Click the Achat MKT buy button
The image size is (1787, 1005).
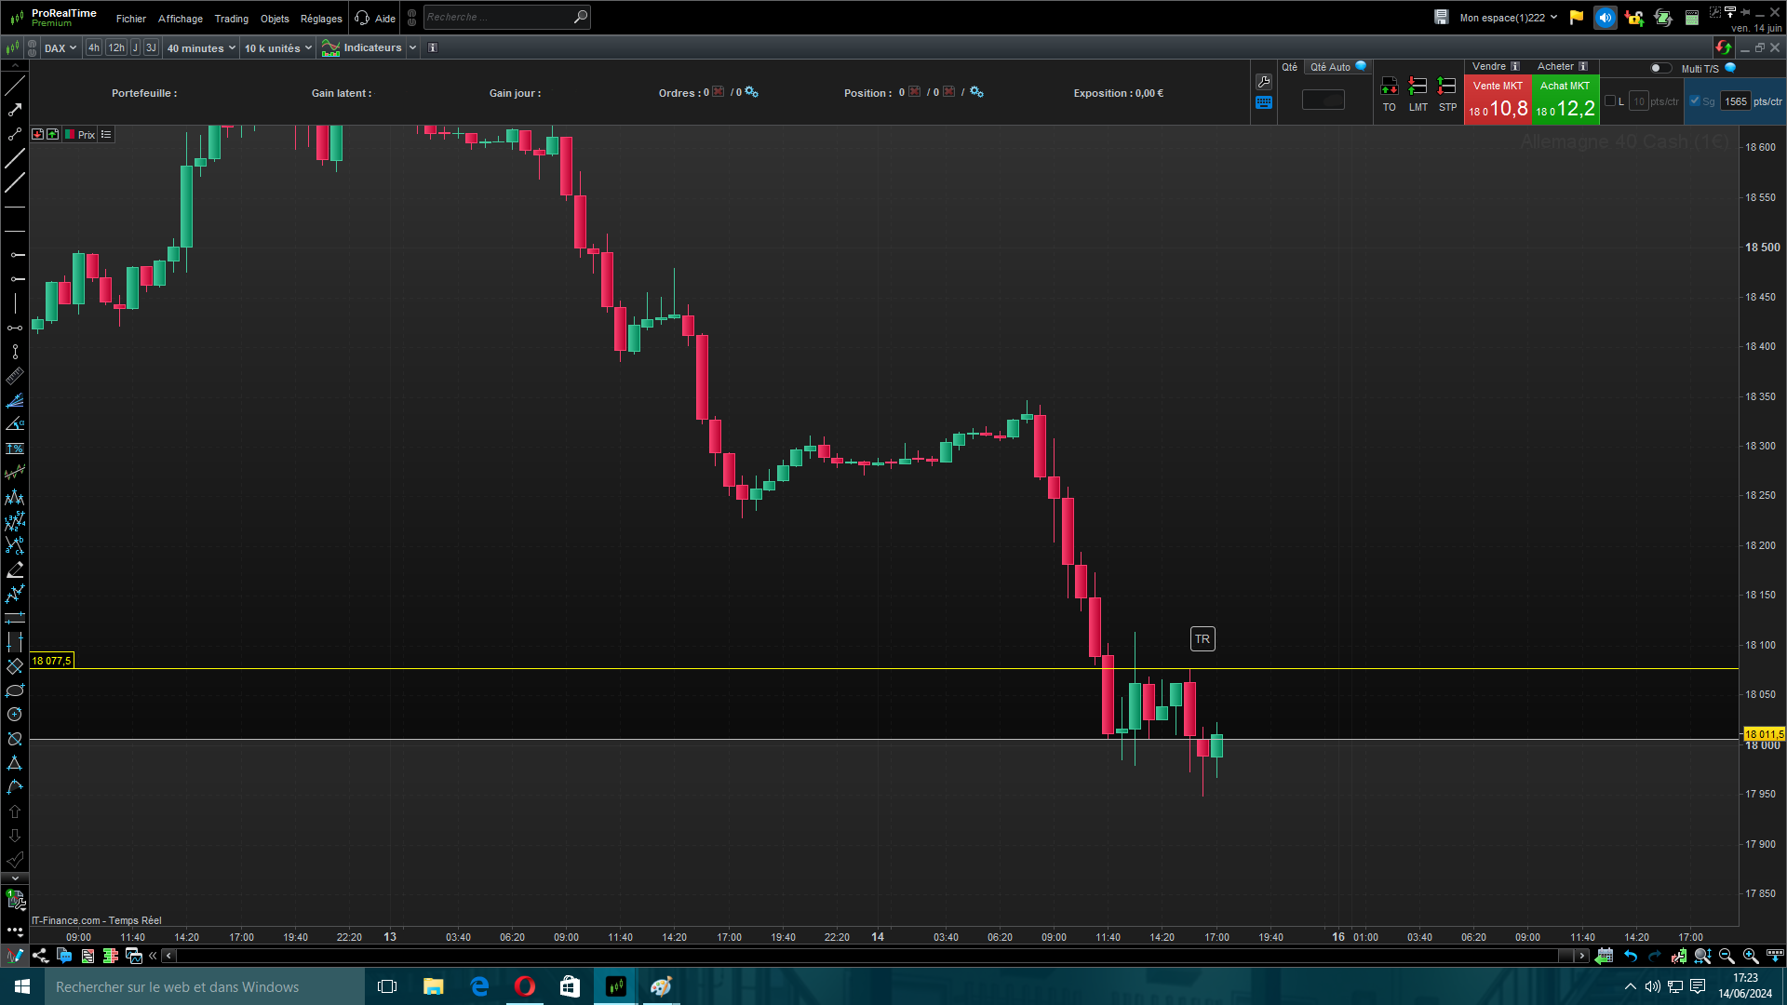click(x=1565, y=100)
